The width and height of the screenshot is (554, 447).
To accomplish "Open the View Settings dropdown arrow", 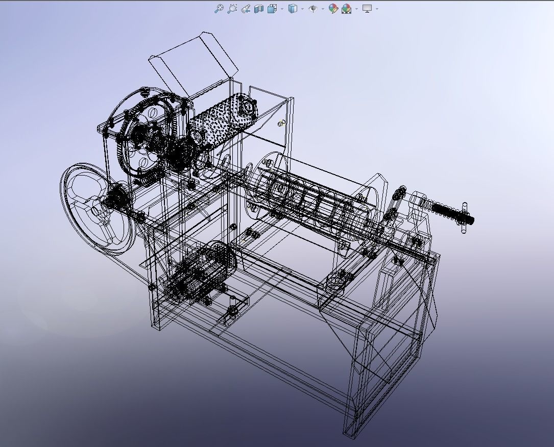I will (x=377, y=9).
